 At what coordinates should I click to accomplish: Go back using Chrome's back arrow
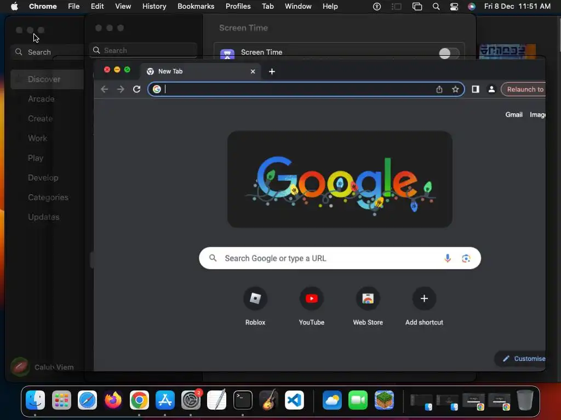pos(105,89)
